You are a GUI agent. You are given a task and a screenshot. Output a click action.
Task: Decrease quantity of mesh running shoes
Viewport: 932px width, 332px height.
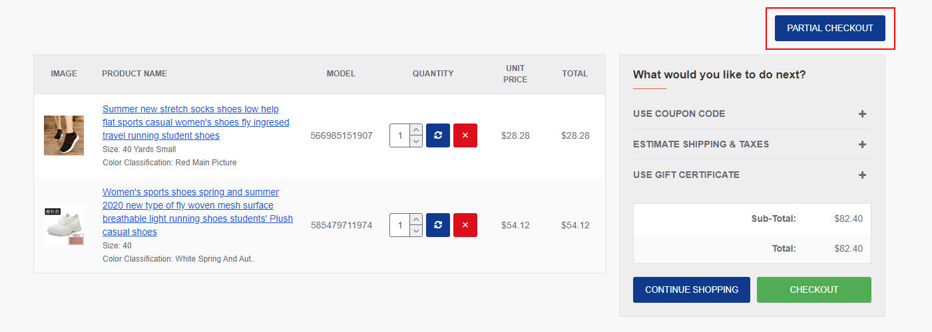(x=416, y=231)
